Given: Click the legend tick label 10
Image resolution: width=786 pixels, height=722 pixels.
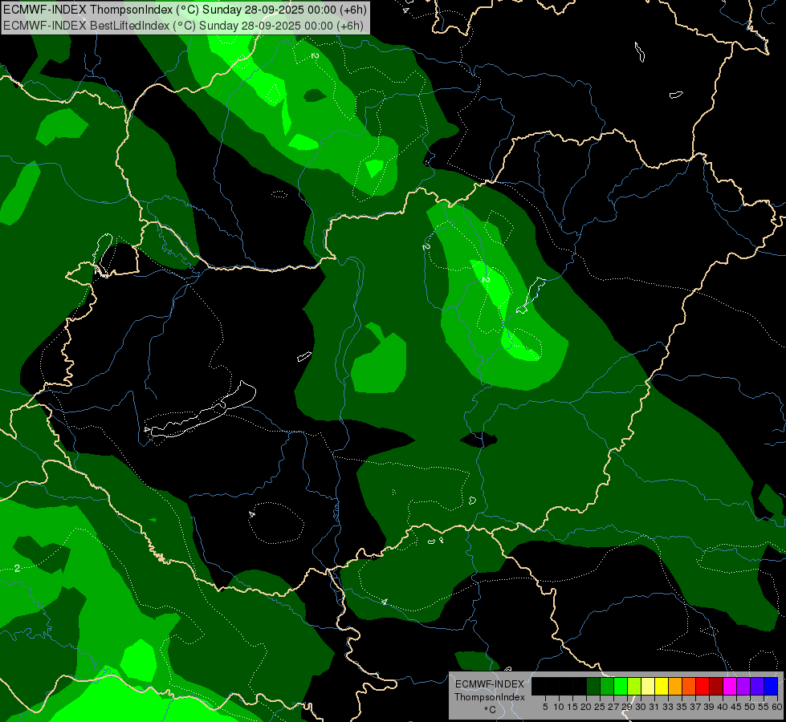Looking at the screenshot, I should 559,707.
